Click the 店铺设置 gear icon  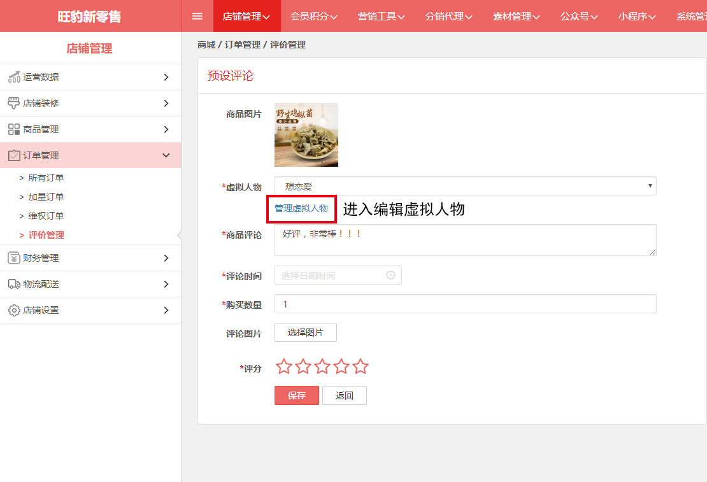coord(14,310)
